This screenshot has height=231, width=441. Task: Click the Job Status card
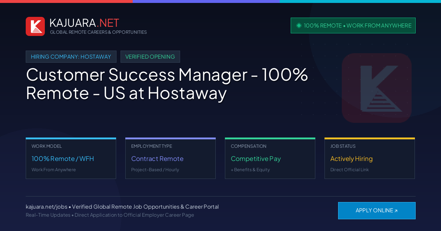point(370,158)
